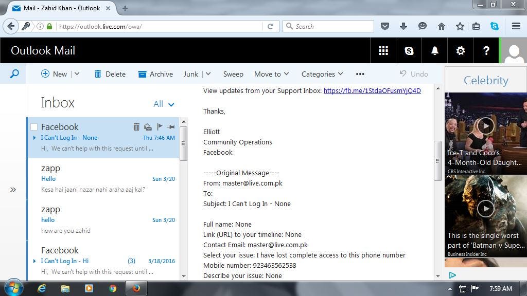This screenshot has width=527, height=296.
Task: Show bookmarks list icon
Action: [x=476, y=26]
